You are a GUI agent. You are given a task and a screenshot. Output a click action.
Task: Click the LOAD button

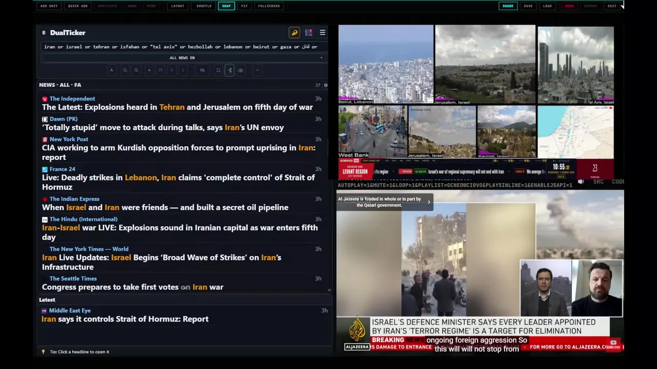(547, 6)
